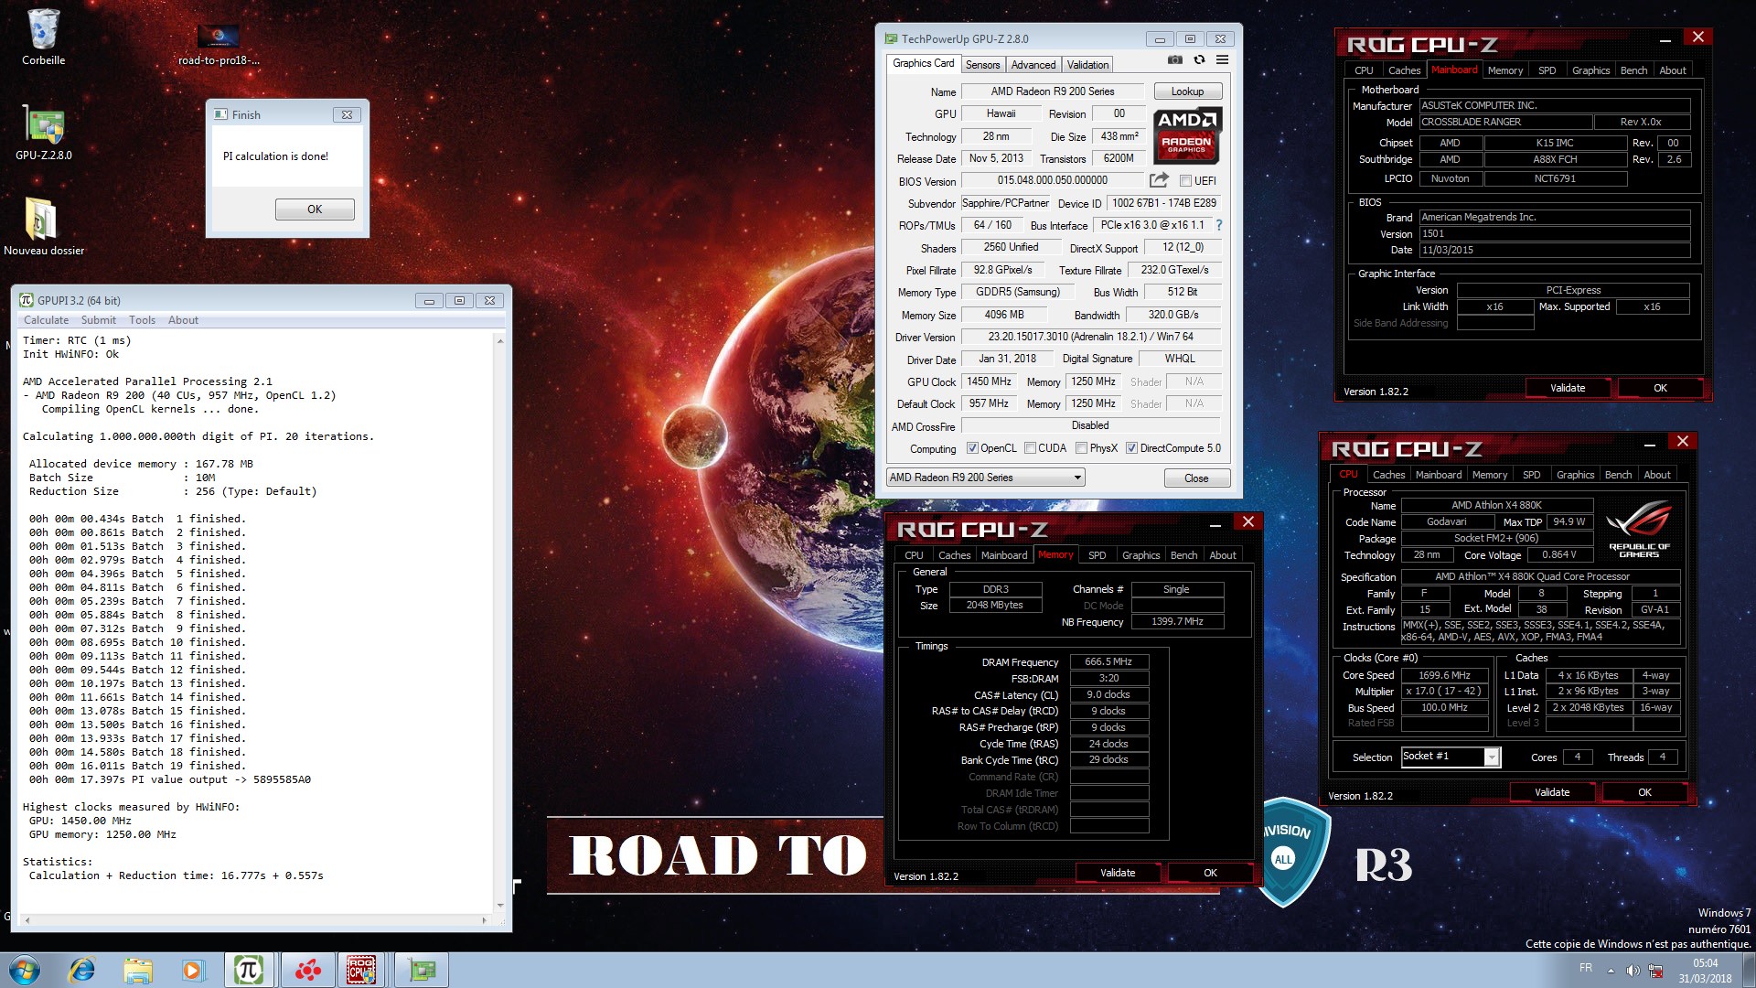This screenshot has height=988, width=1756.
Task: Click the GPUPI window title pi icon
Action: coord(27,300)
